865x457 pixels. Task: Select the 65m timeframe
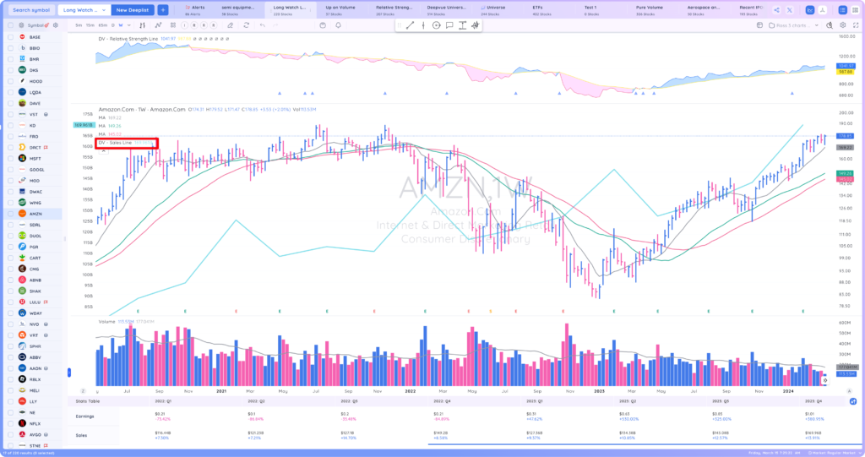coord(102,25)
